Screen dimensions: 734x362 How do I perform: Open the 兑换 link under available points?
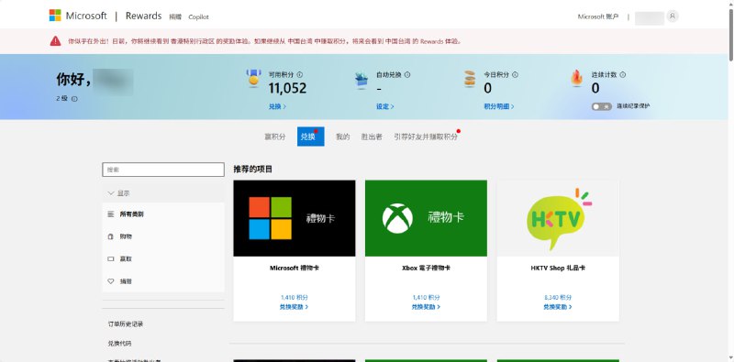(277, 106)
